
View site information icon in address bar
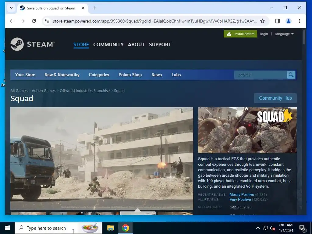(47, 21)
